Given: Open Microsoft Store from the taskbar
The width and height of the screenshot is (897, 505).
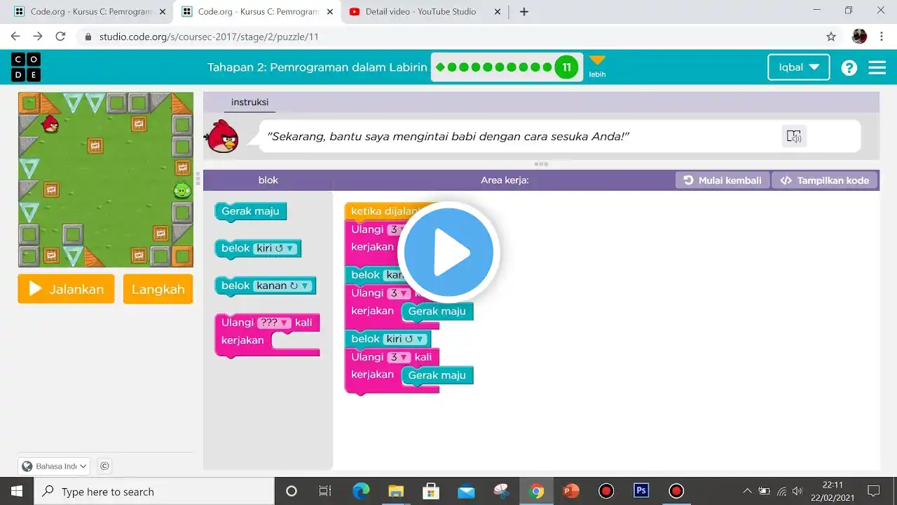Looking at the screenshot, I should 431,491.
